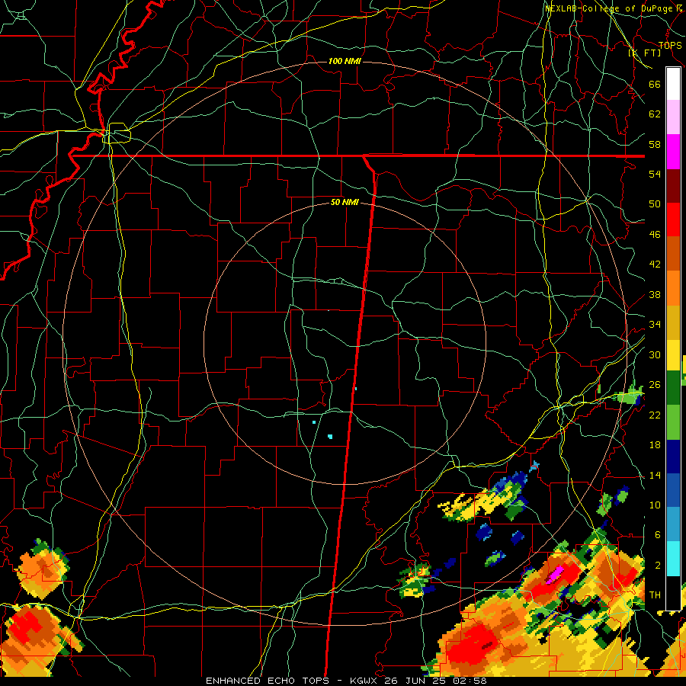The image size is (686, 686).
Task: Click the yellow 34 kft legend swatch
Action: (x=673, y=355)
